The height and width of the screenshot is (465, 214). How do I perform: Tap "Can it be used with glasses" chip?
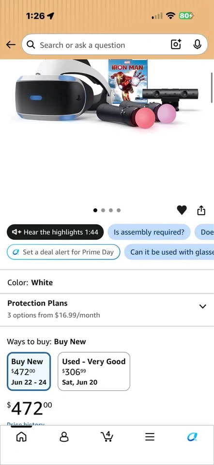point(169,252)
